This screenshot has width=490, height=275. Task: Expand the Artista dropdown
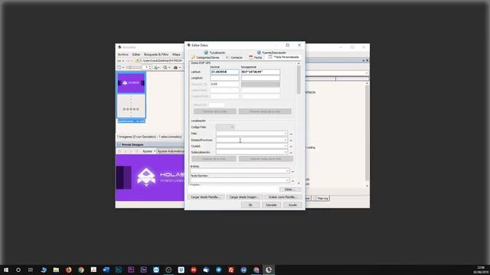pyautogui.click(x=287, y=171)
